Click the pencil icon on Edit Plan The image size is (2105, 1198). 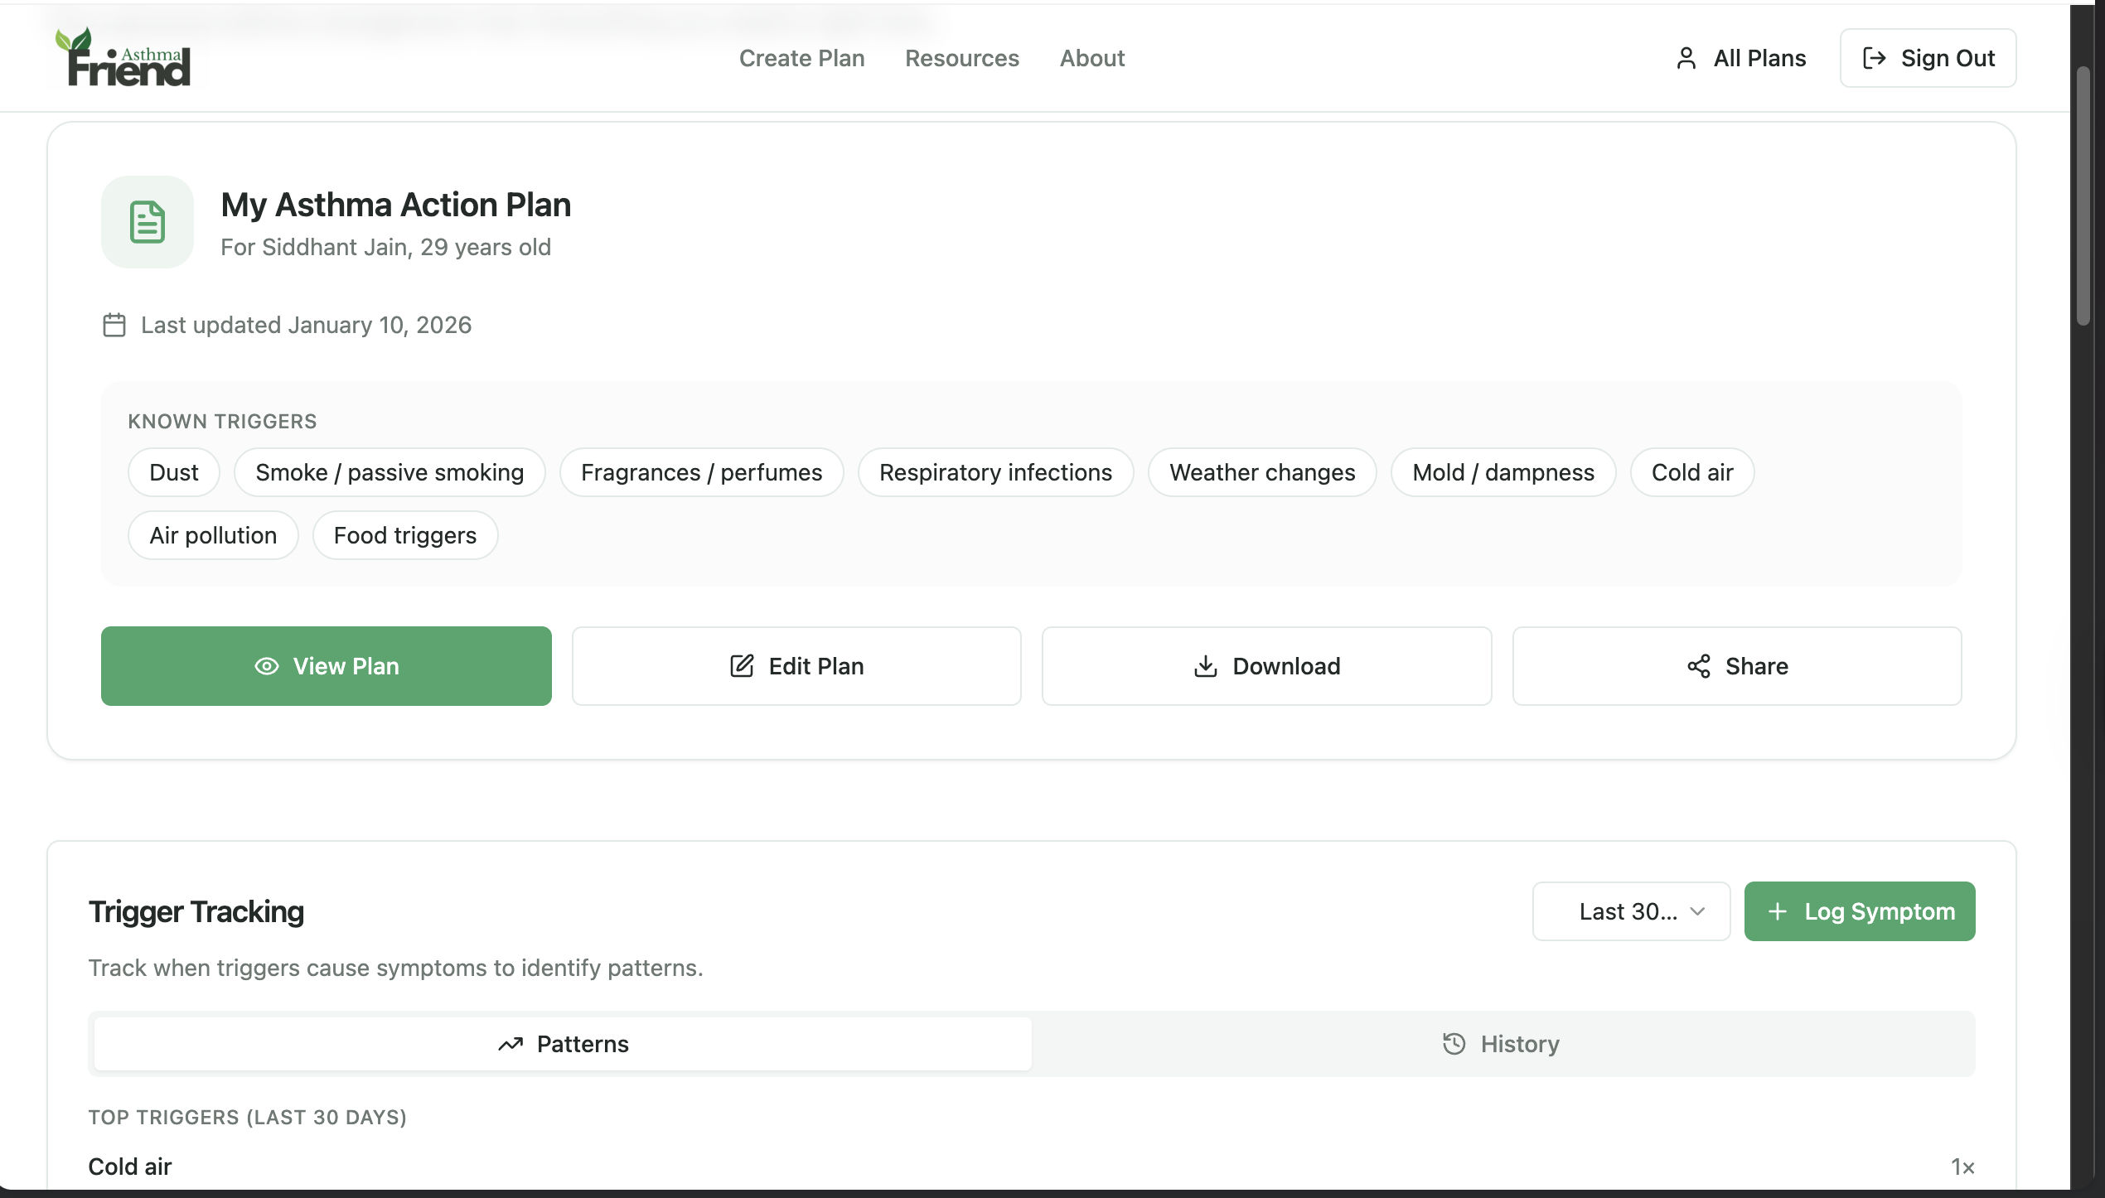point(742,666)
